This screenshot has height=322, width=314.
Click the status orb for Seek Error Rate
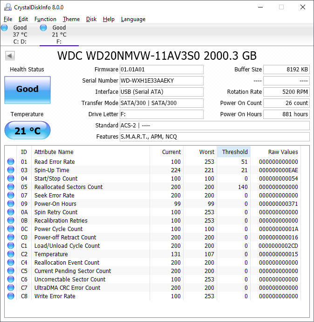point(11,195)
